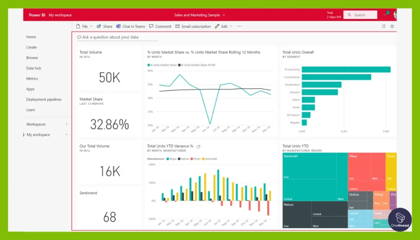
Task: Open Deployment pipelines in the sidebar
Action: [x=43, y=99]
